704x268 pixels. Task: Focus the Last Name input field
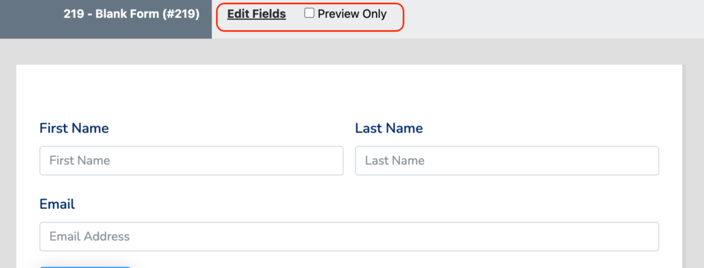[507, 161]
